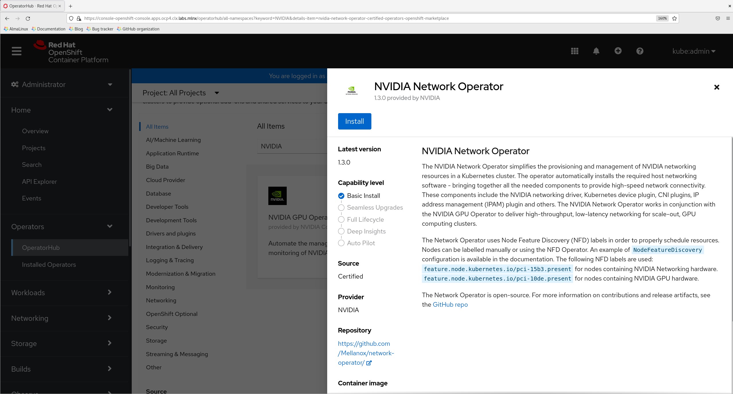Screen dimensions: 733x394
Task: Bookmark this page with the star icon
Action: click(674, 18)
